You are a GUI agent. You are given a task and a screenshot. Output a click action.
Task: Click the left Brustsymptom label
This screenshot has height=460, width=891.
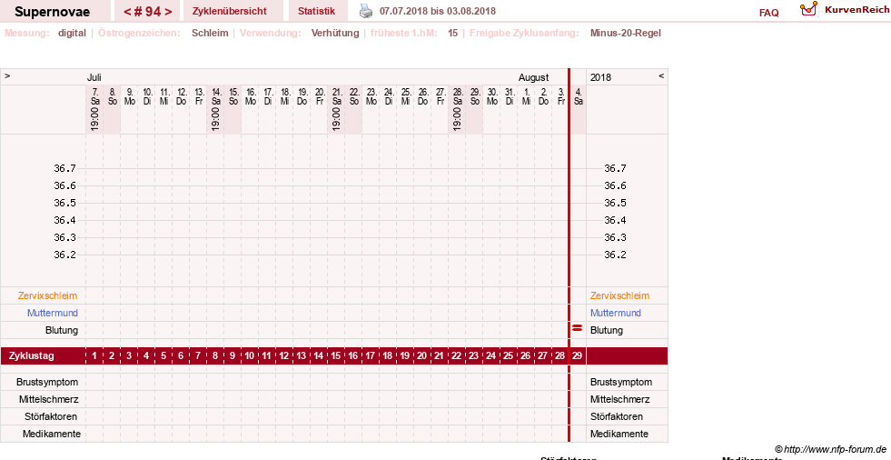pos(47,382)
